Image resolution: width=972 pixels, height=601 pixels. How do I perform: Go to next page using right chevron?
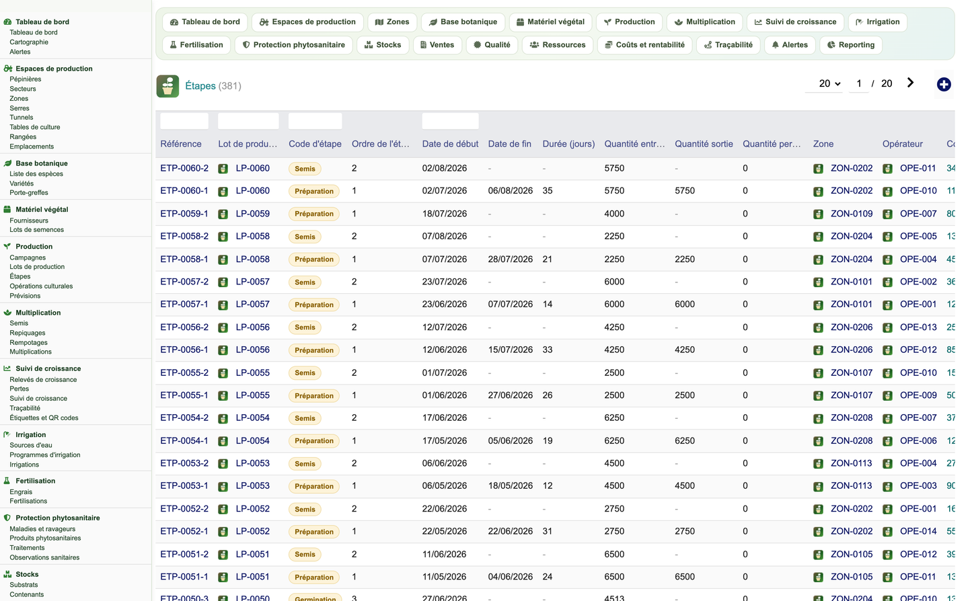pyautogui.click(x=910, y=83)
